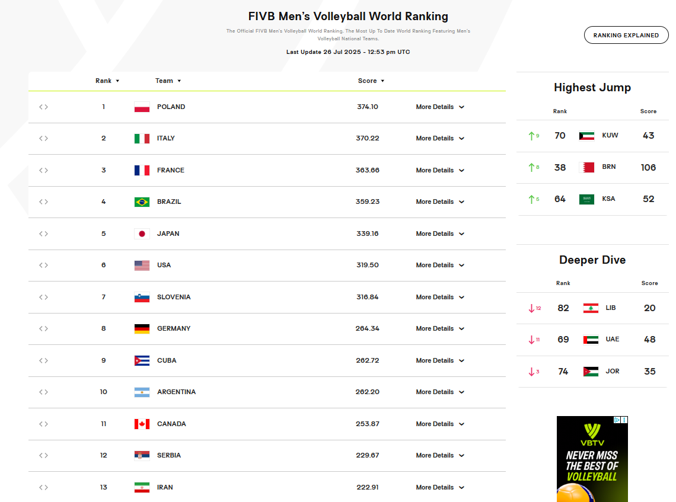Click the AdChoices icon on the VBTV ad
Viewport: 676px width, 502px height.
[617, 420]
